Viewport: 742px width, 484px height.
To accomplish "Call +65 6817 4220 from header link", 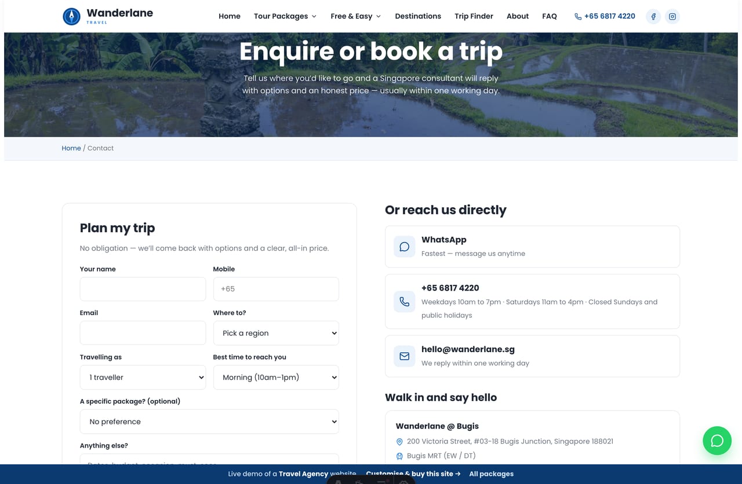I will click(x=605, y=16).
